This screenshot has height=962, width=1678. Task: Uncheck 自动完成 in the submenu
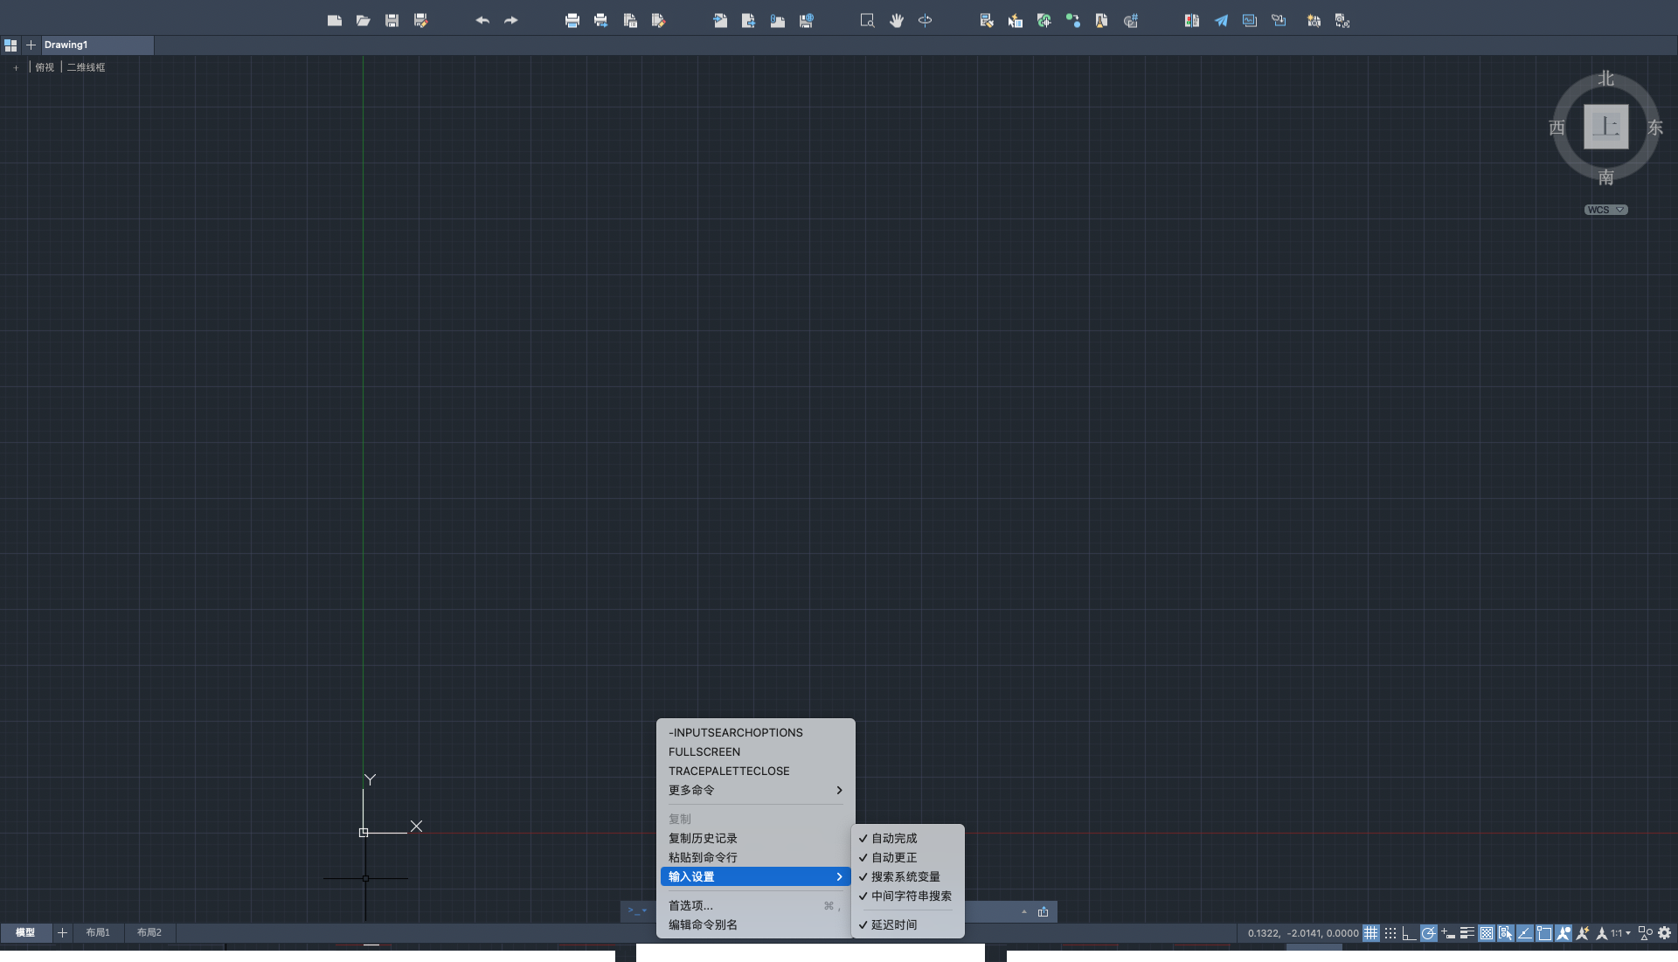pos(894,838)
